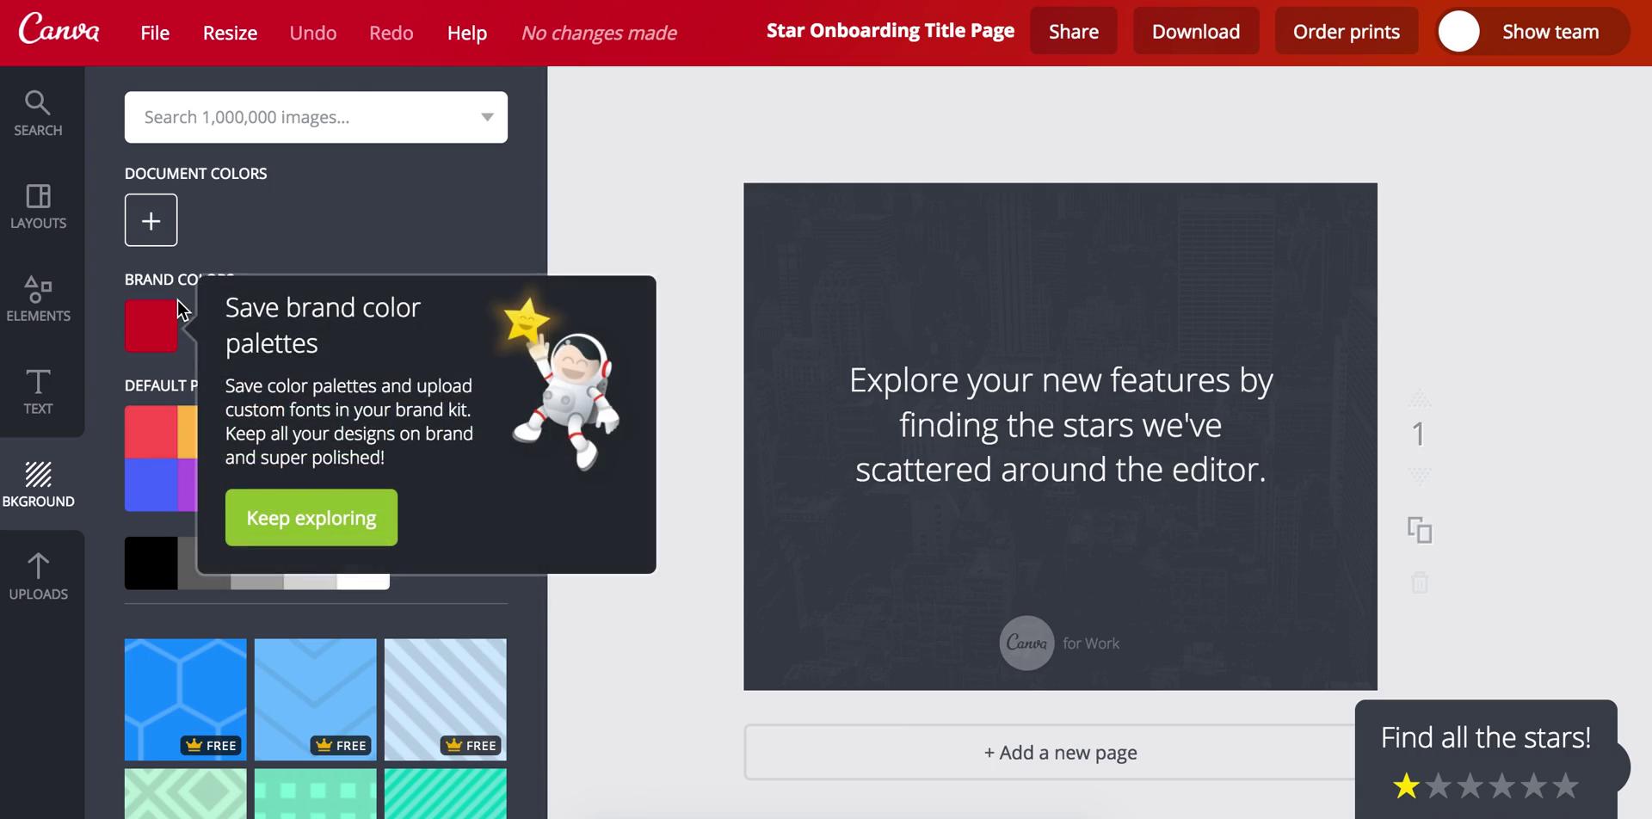Click the user avatar circle

1458,32
